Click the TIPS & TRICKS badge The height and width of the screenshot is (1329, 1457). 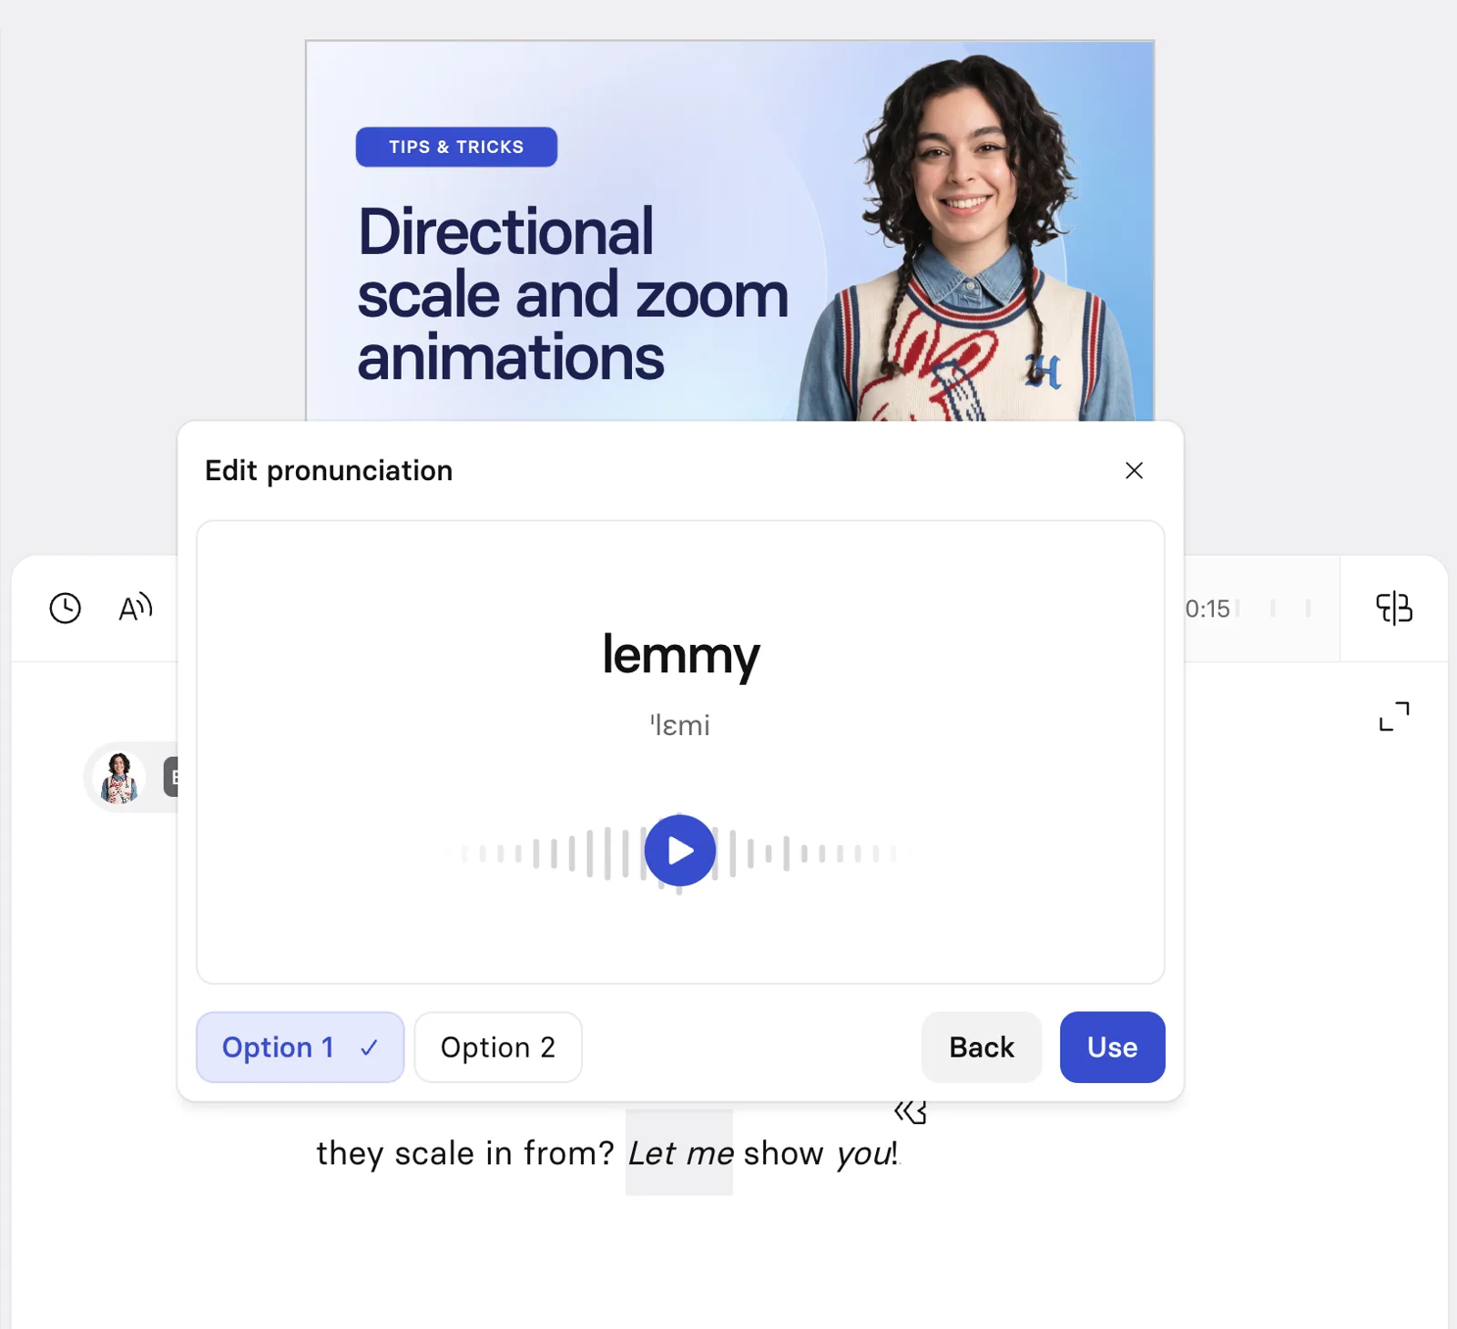click(x=456, y=147)
